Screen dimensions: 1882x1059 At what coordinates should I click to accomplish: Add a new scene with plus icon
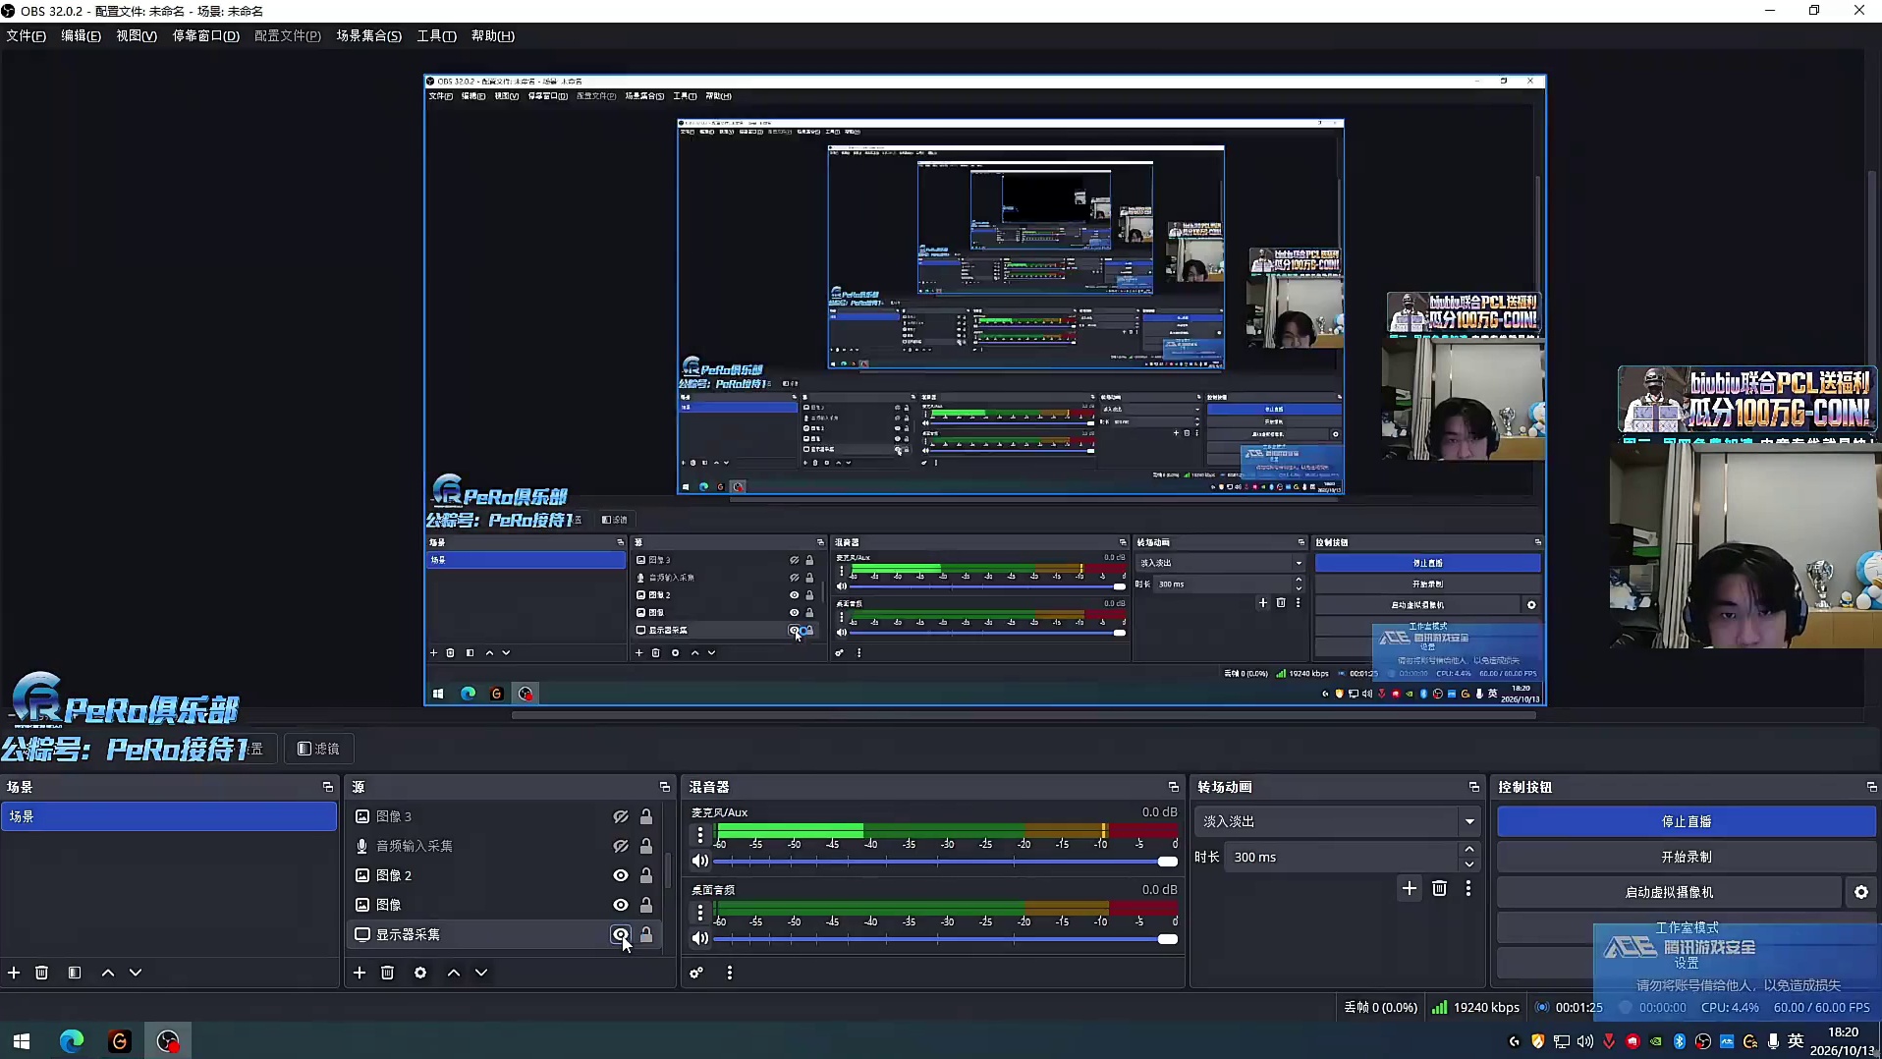pyautogui.click(x=14, y=973)
